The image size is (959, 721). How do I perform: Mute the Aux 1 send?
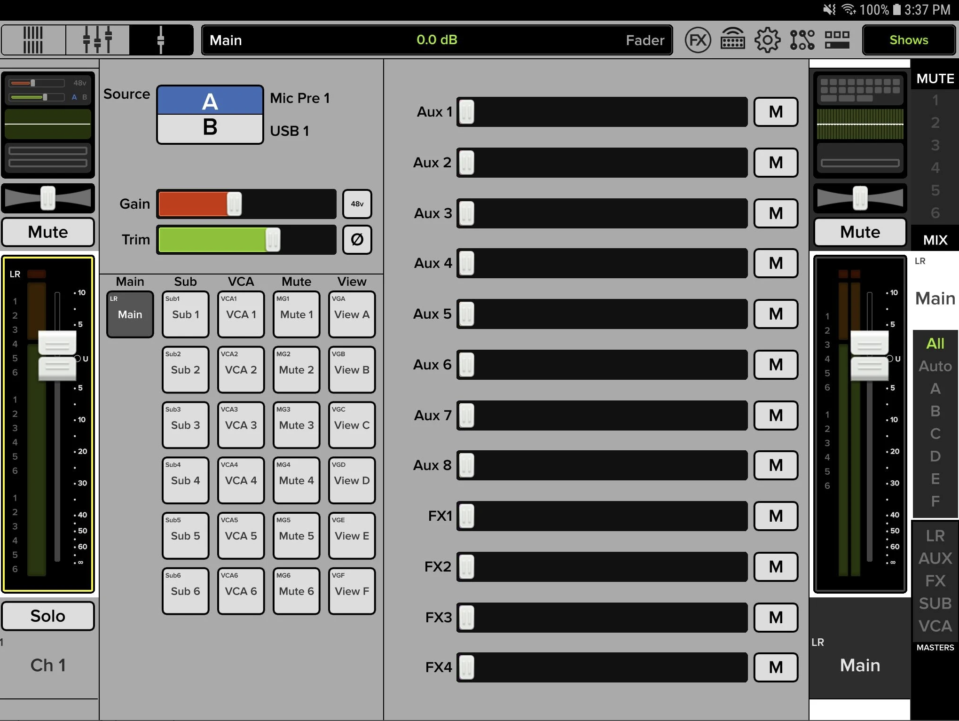(x=776, y=112)
